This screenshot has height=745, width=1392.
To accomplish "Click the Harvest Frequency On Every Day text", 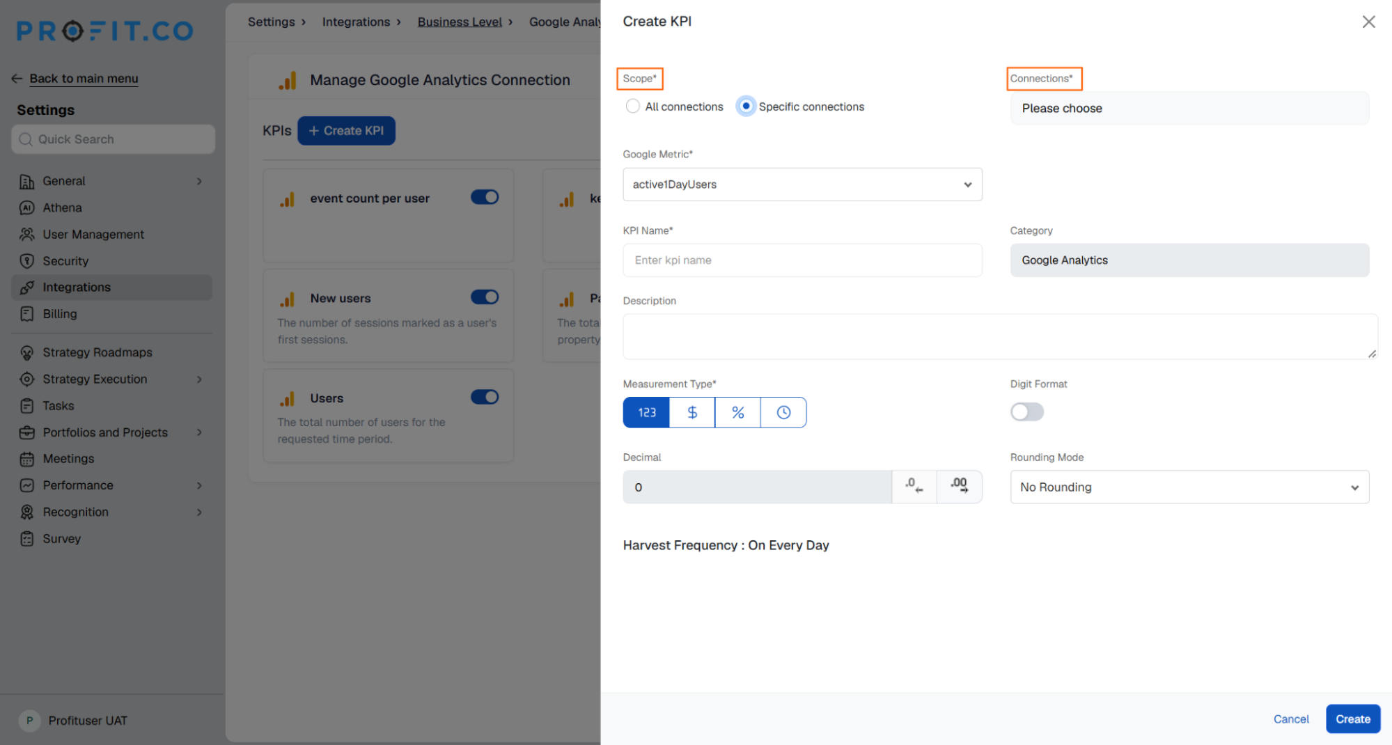I will click(x=726, y=546).
